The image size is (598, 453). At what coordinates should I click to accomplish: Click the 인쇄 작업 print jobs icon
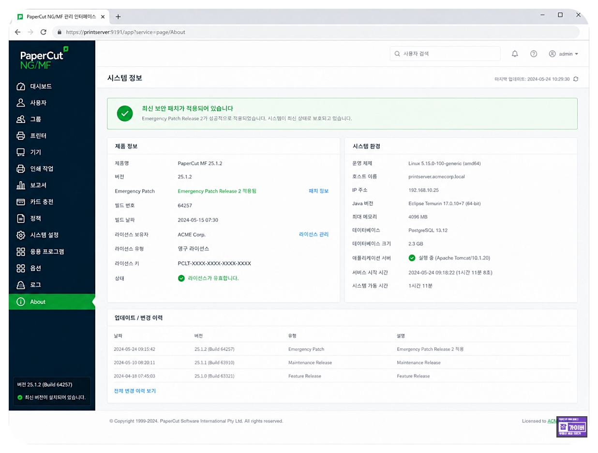tap(20, 169)
